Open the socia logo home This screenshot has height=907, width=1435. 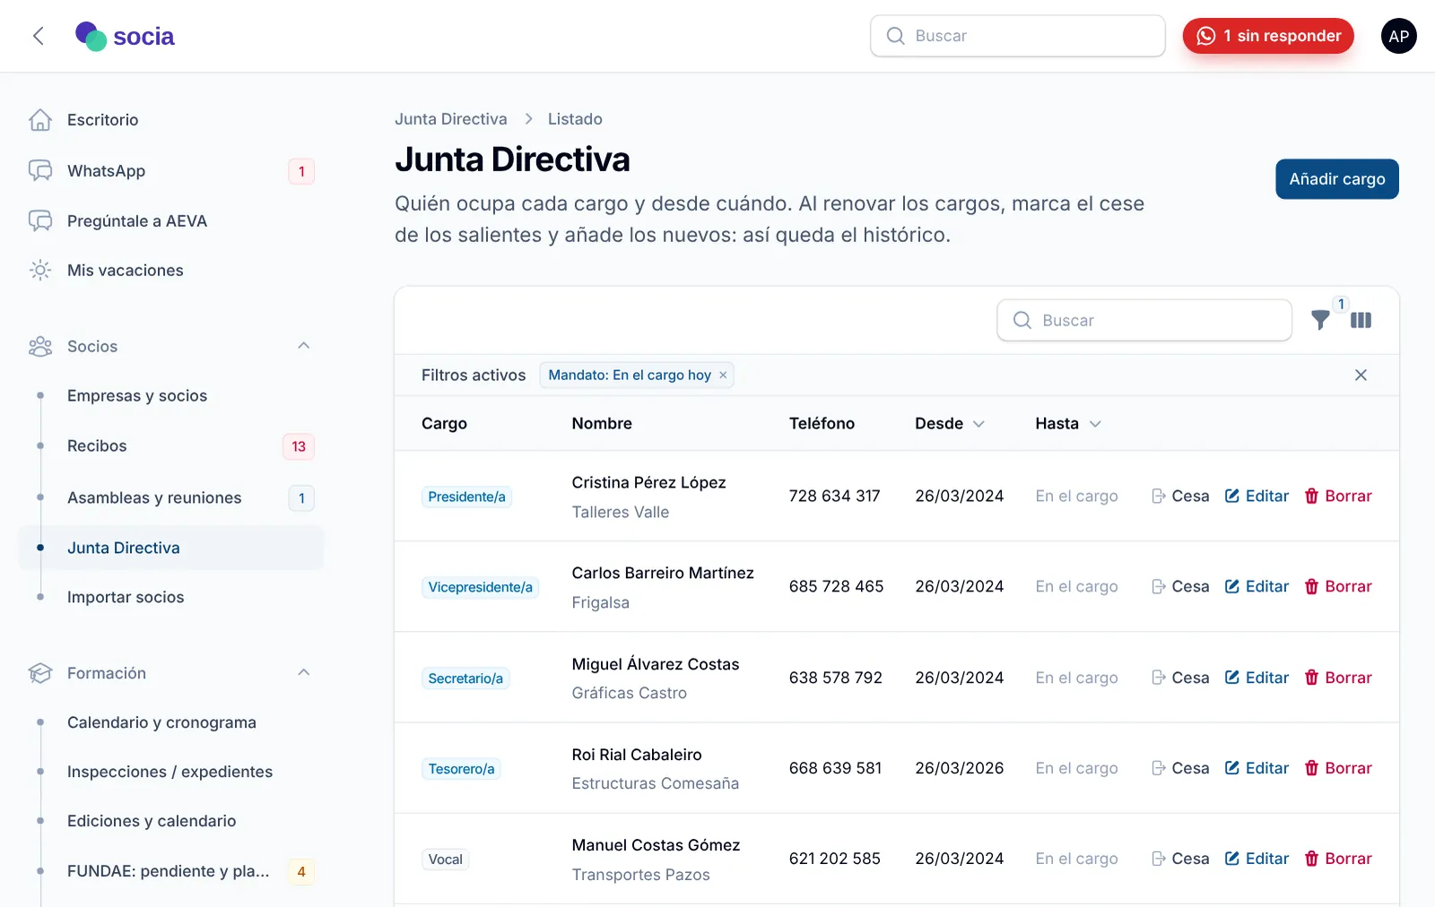125,36
